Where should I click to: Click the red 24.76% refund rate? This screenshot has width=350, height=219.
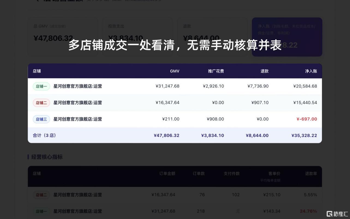tap(309, 211)
